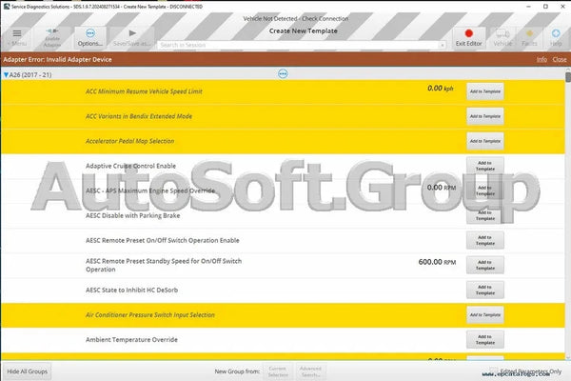Add AESC - APS Maximum Engine Speed Override to template

pyautogui.click(x=485, y=190)
